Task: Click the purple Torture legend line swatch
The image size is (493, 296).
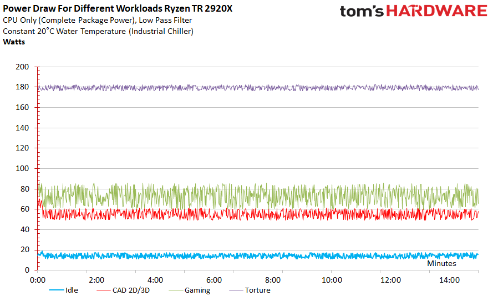Action: click(x=236, y=290)
